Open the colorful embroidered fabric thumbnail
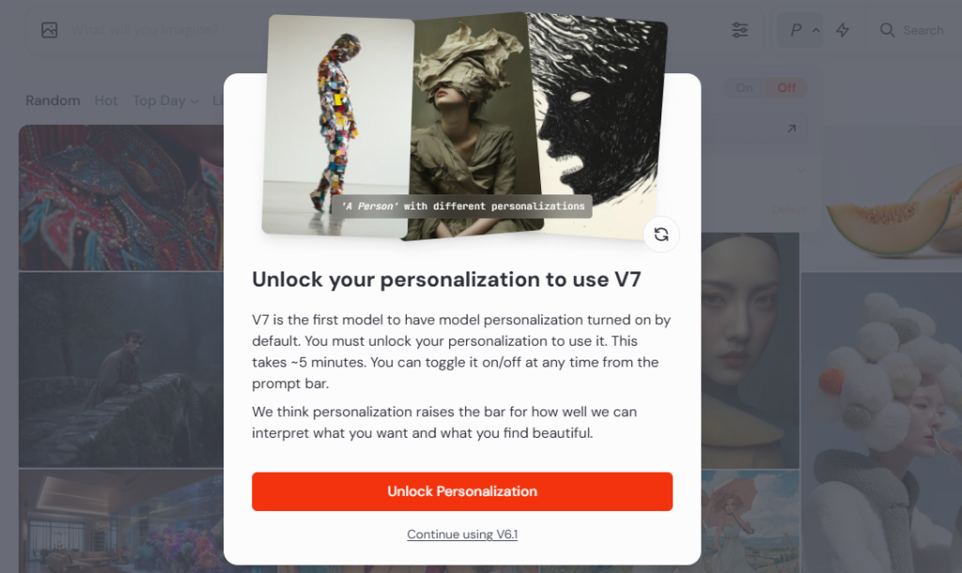This screenshot has width=962, height=573. click(x=121, y=197)
